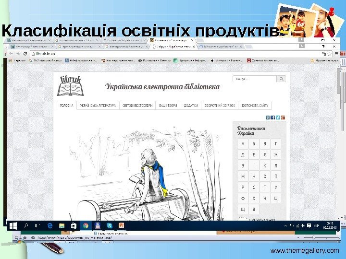The height and width of the screenshot is (259, 346).
Task: Open the Chrome hamburger menu
Action: coord(336,54)
